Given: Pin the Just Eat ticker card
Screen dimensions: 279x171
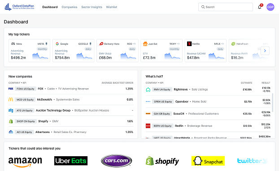Looking at the screenshot, I should pyautogui.click(x=179, y=44).
